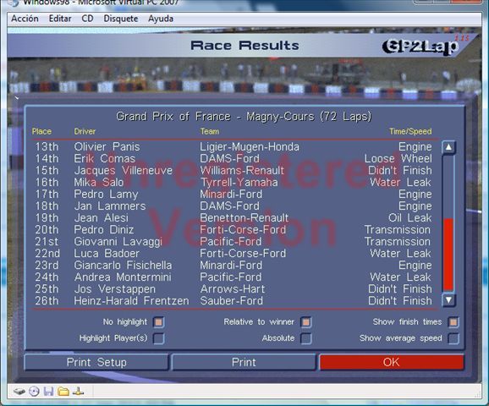Click the 26th place entry
The image size is (489, 406).
(47, 300)
